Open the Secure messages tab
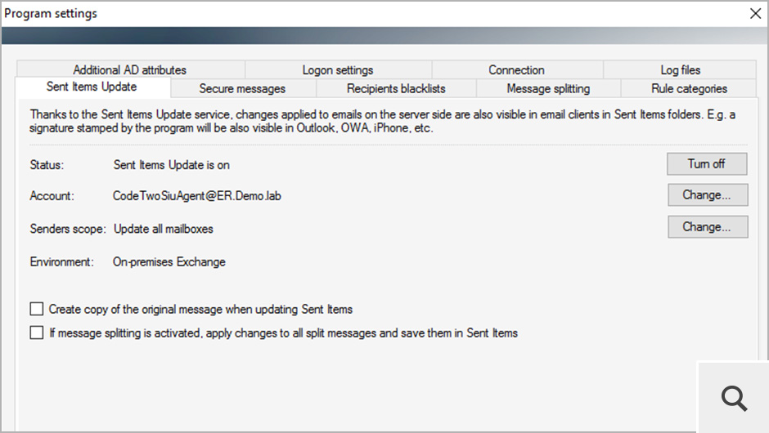This screenshot has height=433, width=769. 243,88
